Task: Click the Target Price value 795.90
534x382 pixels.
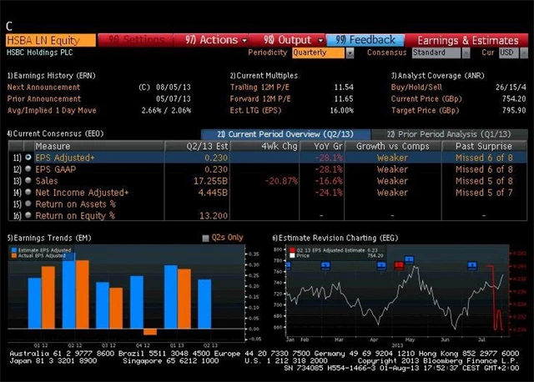Action: (514, 110)
